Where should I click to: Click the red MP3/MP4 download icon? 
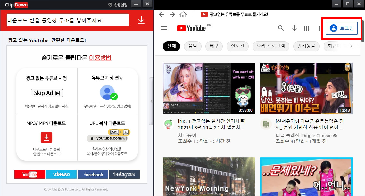pos(46,137)
